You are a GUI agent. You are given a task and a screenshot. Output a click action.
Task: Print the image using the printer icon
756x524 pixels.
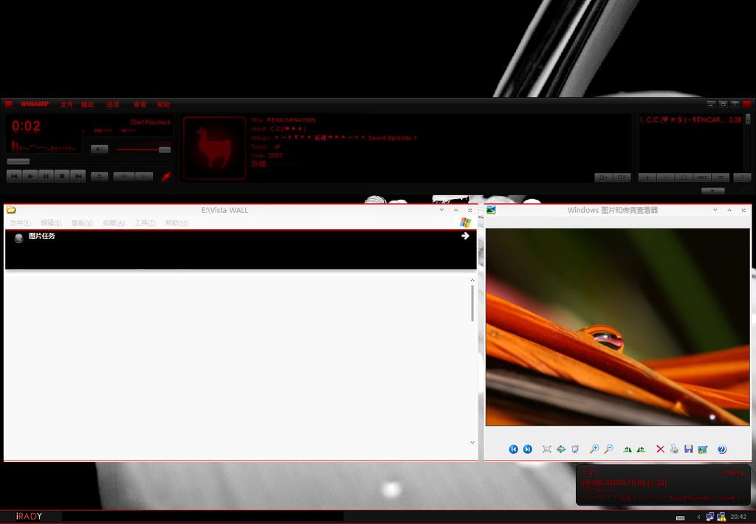coord(674,450)
